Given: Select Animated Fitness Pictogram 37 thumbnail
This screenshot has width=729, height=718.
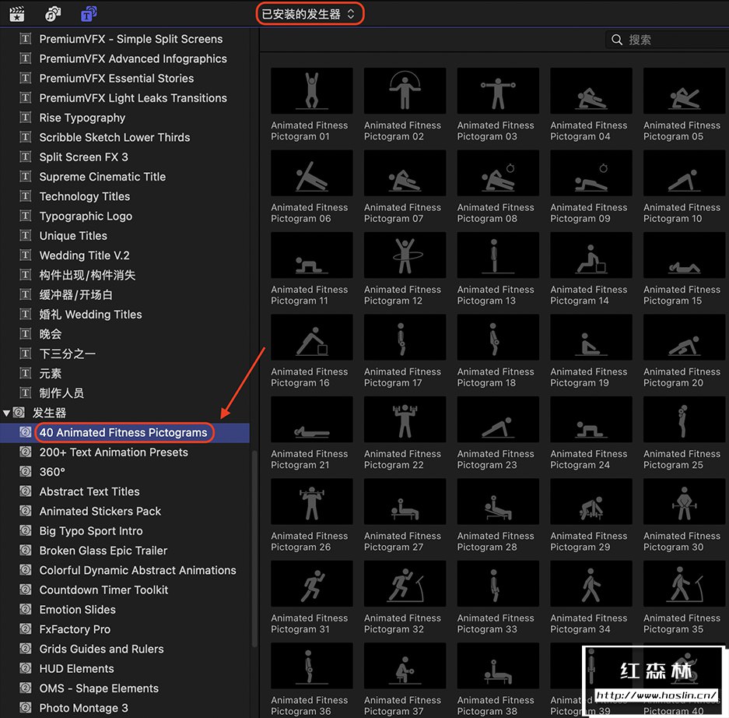Looking at the screenshot, I should tap(405, 665).
